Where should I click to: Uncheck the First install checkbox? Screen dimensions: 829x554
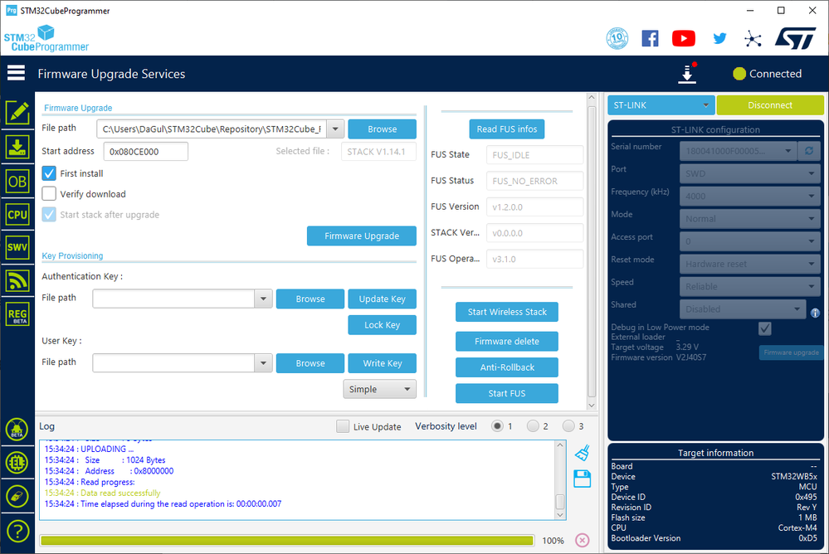(49, 173)
